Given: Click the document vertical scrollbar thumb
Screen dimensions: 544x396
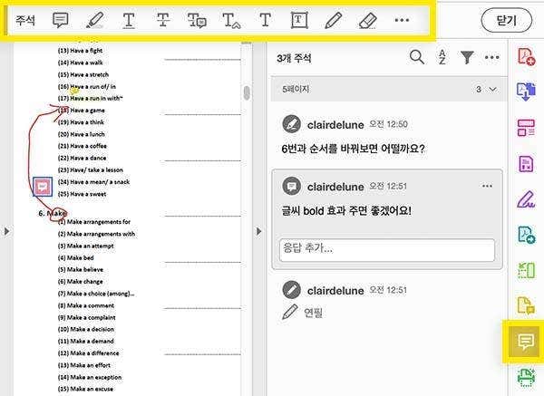Looking at the screenshot, I should coord(247,93).
